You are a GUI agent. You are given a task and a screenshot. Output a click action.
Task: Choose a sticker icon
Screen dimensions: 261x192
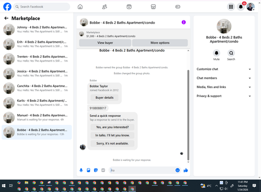tap(96, 170)
